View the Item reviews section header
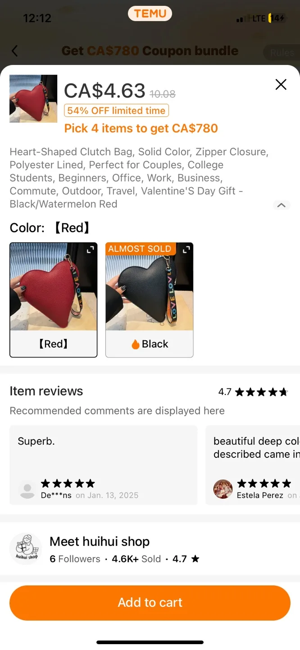 (46, 391)
